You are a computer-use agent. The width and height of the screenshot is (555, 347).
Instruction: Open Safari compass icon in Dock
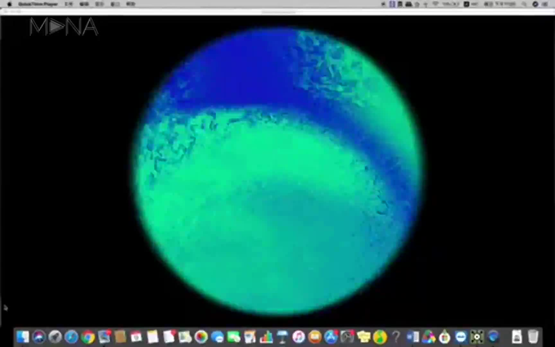coord(71,337)
